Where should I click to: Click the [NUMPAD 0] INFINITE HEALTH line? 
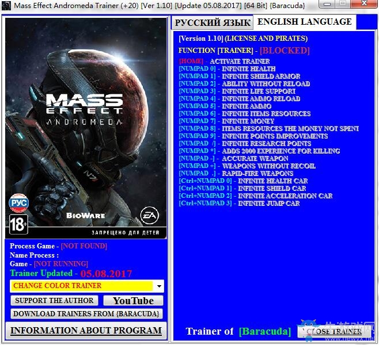(227, 69)
